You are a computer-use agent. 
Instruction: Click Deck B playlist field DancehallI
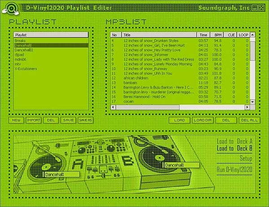181,165
